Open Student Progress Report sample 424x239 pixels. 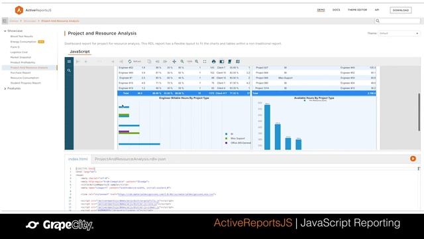point(25,83)
